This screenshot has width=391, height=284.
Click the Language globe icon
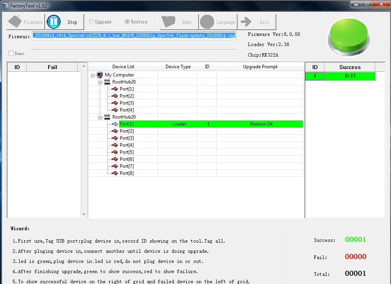point(207,22)
